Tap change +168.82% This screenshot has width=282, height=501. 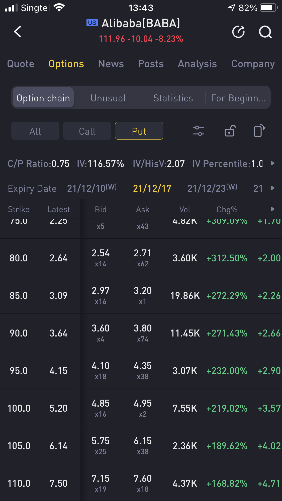(227, 483)
